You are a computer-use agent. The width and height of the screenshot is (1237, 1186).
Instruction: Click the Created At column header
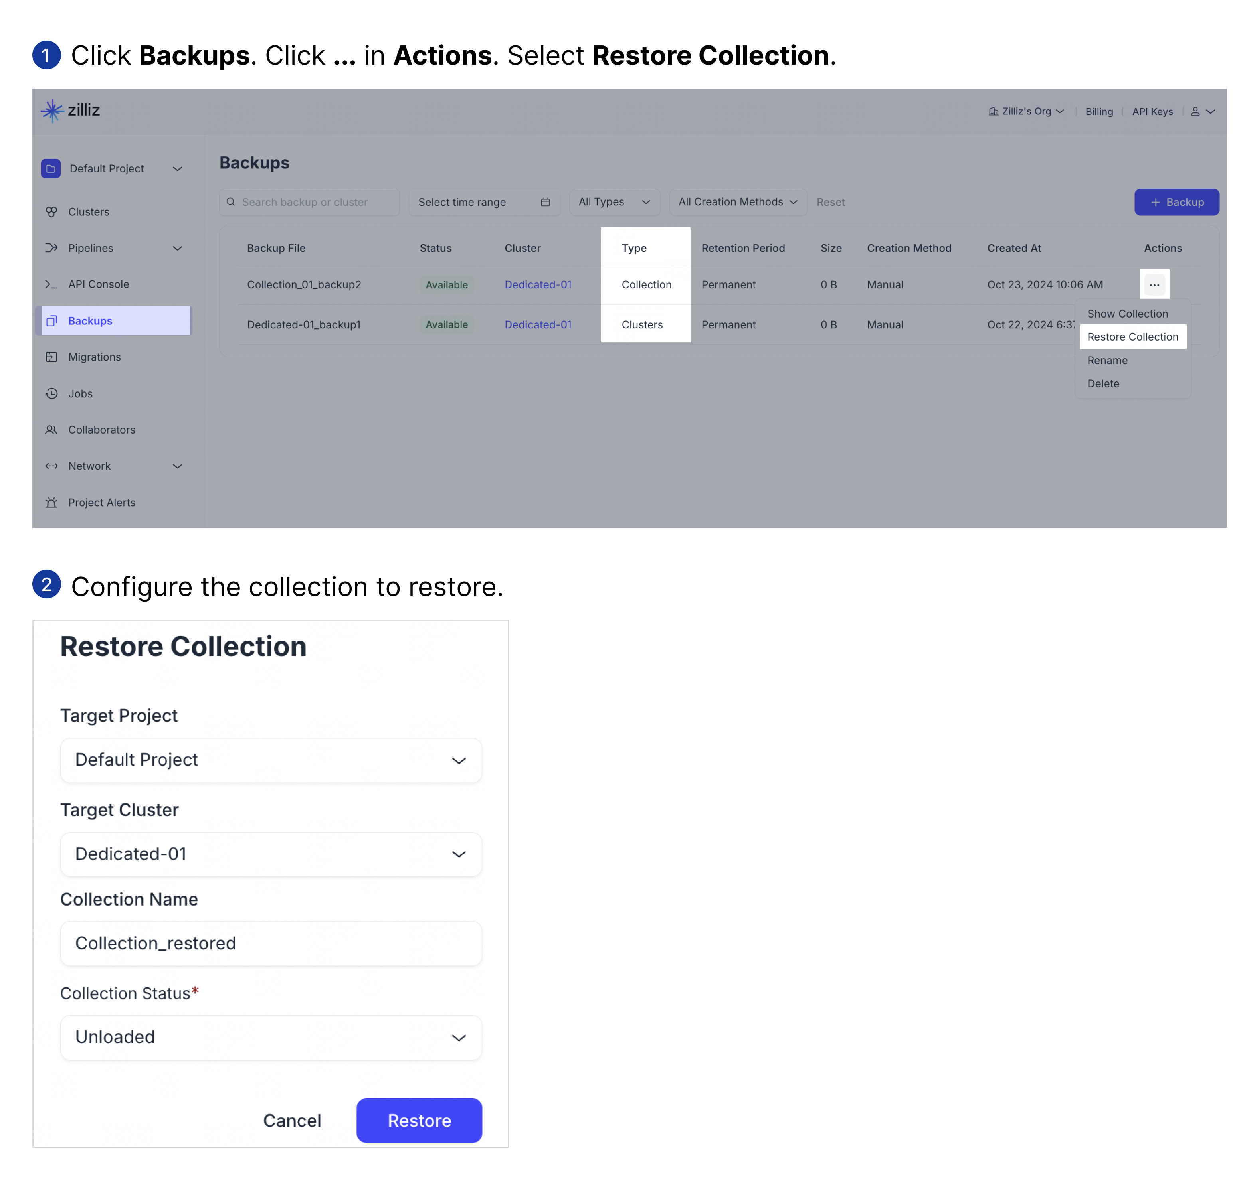click(x=1013, y=248)
